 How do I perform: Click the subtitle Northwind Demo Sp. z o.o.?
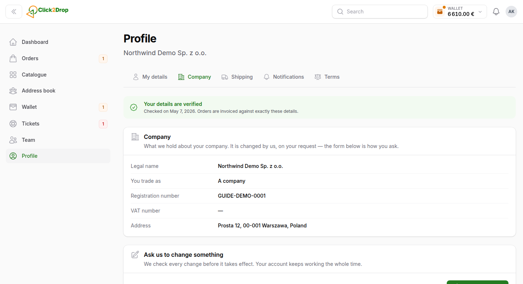pos(165,53)
